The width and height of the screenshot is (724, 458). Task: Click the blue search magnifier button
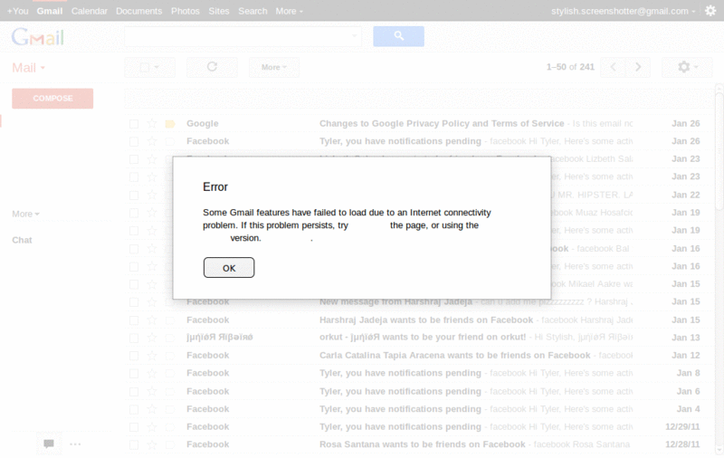point(398,36)
